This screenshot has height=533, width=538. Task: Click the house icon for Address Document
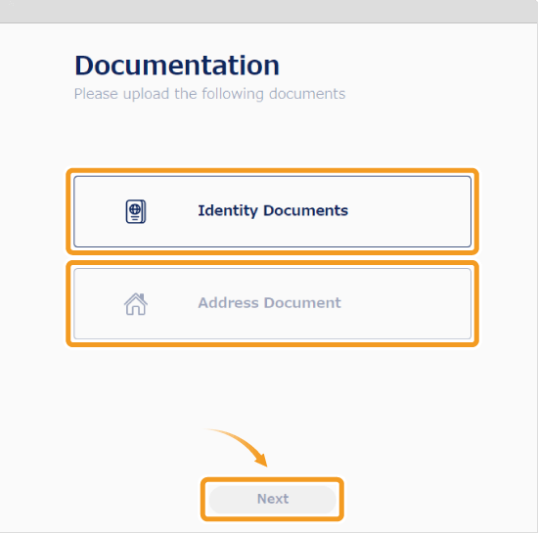(x=136, y=304)
